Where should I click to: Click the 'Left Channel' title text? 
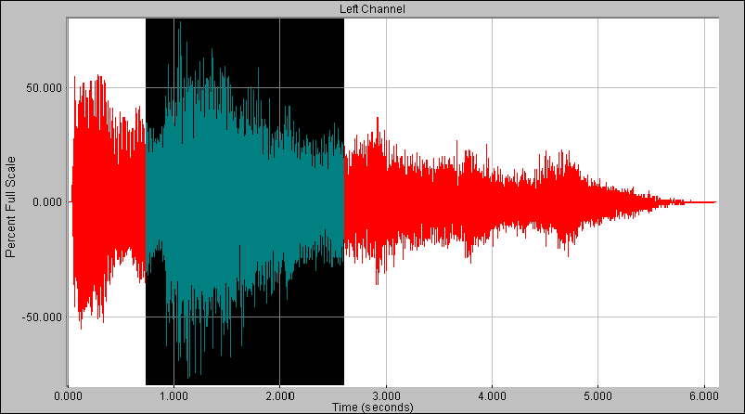tap(372, 9)
